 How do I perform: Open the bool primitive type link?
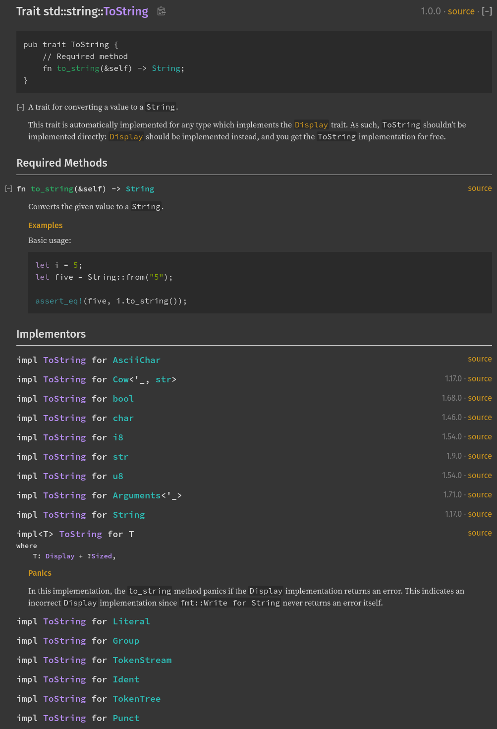(x=123, y=399)
